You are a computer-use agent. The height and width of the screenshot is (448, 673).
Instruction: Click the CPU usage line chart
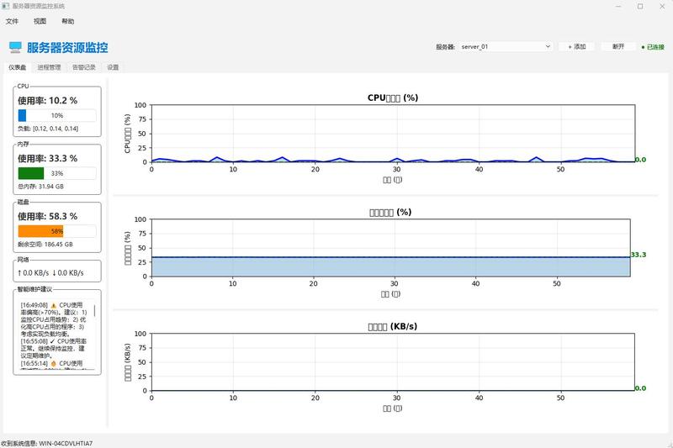[x=393, y=134]
